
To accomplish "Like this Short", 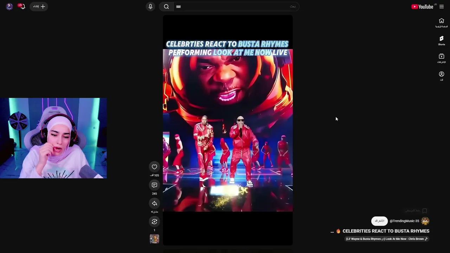I will click(154, 167).
